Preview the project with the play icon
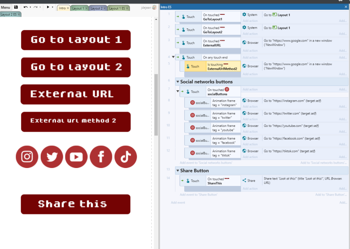 (x=48, y=7)
